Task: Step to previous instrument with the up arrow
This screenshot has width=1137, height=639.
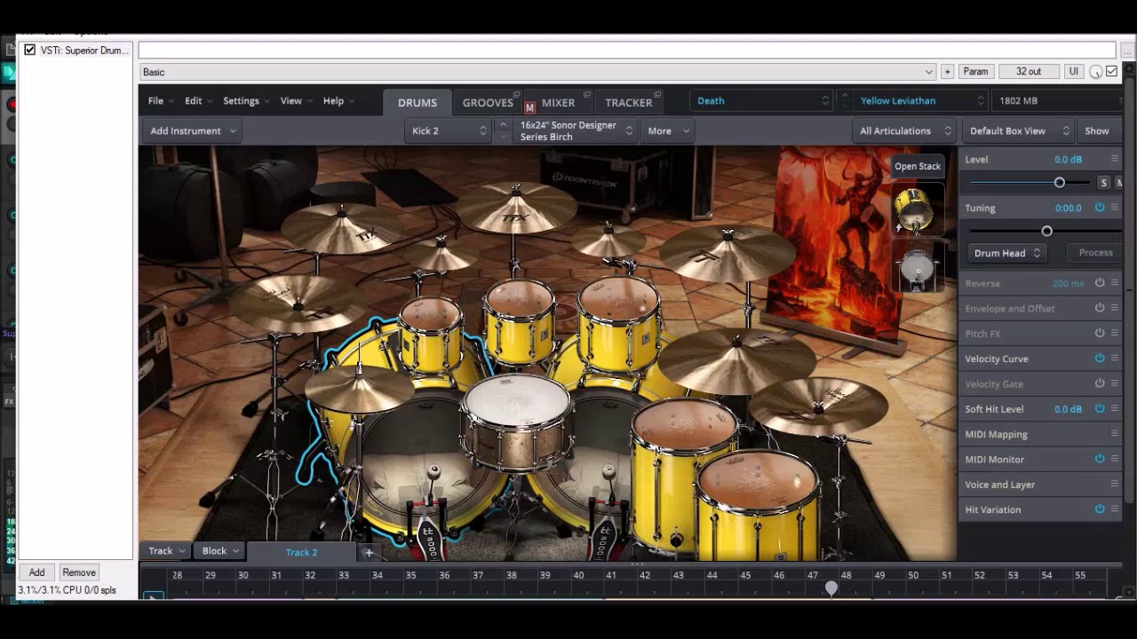Action: pyautogui.click(x=503, y=125)
